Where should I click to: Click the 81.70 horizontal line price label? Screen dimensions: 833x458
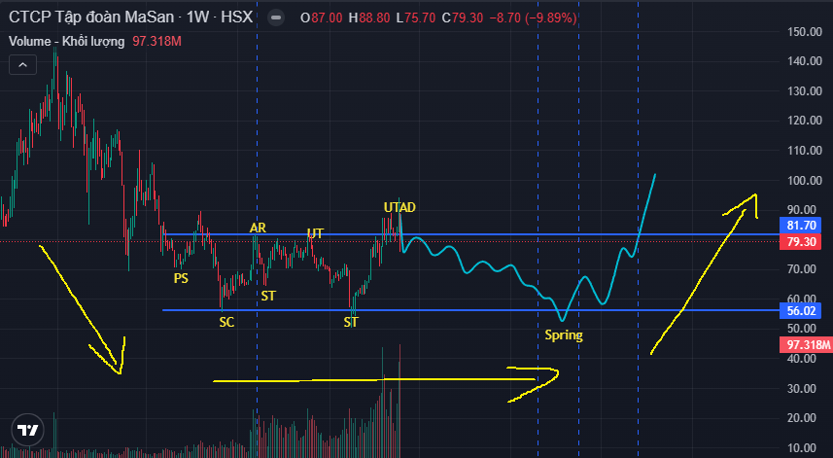801,226
